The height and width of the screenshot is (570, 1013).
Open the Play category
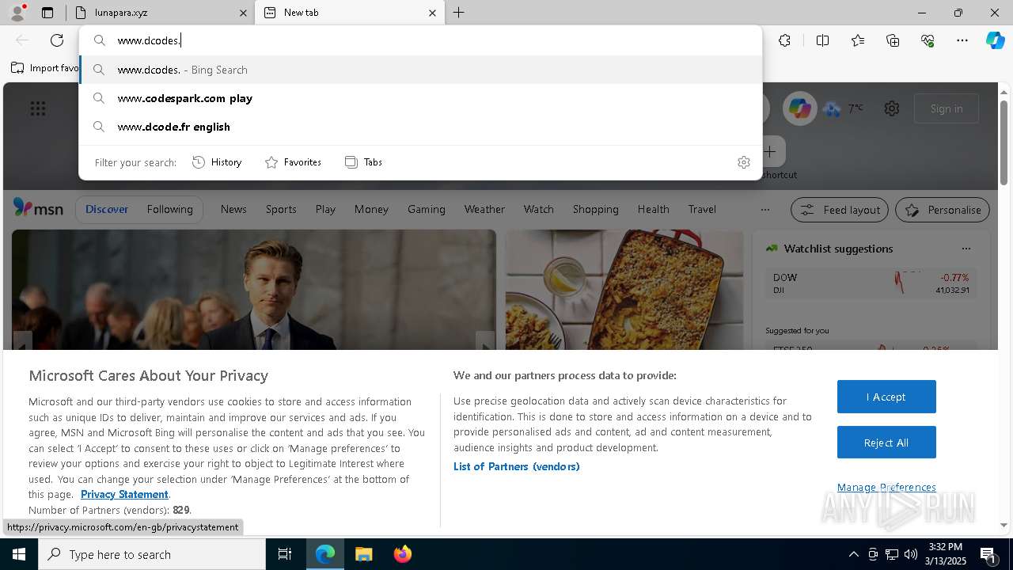325,209
